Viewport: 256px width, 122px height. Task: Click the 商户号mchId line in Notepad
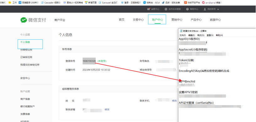[187, 81]
